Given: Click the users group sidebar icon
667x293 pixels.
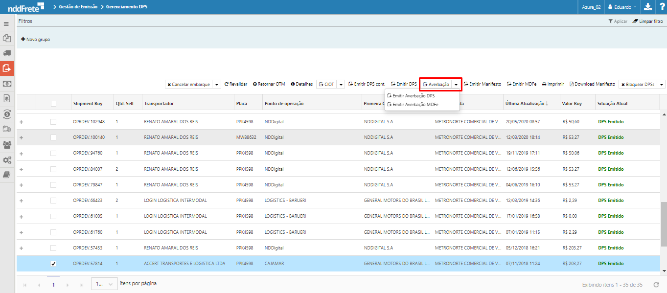Looking at the screenshot, I should click(x=7, y=145).
